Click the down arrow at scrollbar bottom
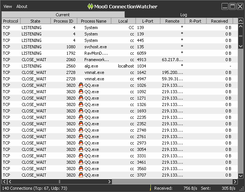This screenshot has width=245, height=192. coord(240,176)
